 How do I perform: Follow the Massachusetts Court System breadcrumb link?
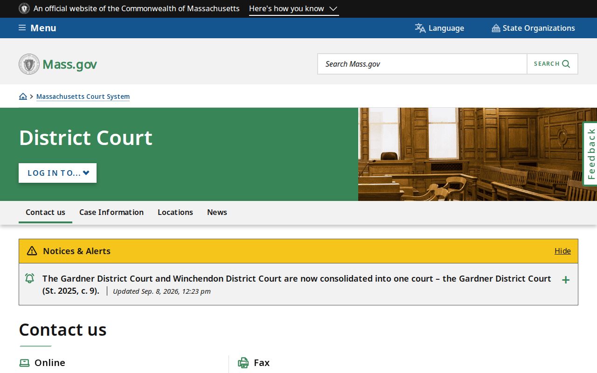point(83,97)
